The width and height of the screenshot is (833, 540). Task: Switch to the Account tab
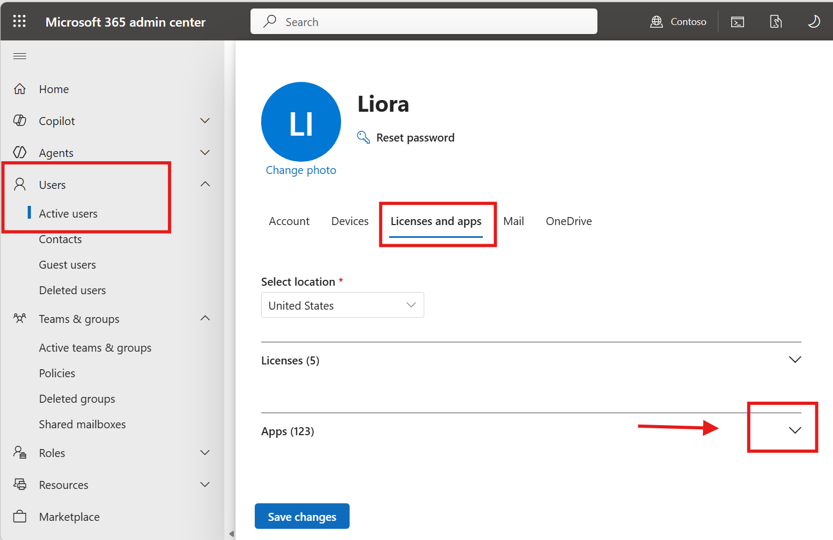tap(289, 221)
